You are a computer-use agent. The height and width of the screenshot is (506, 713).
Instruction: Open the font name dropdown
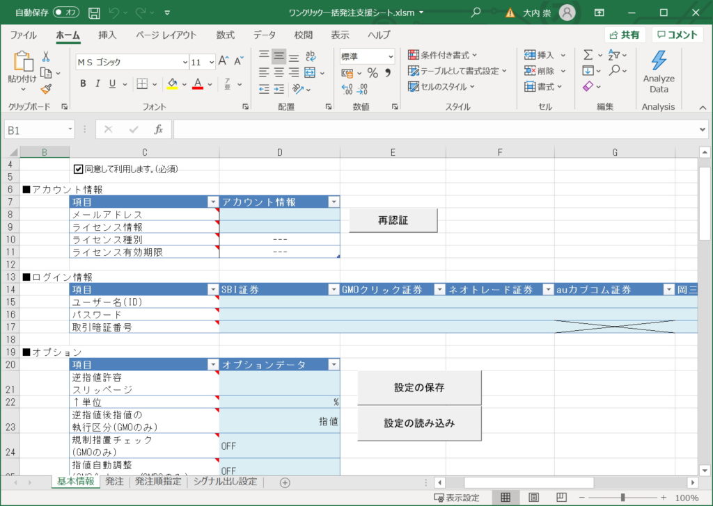[185, 62]
